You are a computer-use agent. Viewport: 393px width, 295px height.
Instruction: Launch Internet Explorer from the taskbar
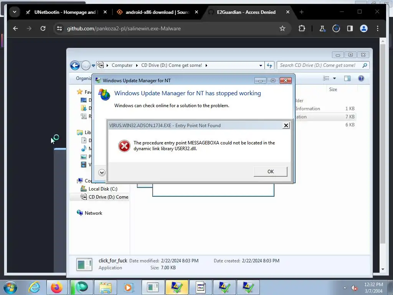click(x=34, y=287)
